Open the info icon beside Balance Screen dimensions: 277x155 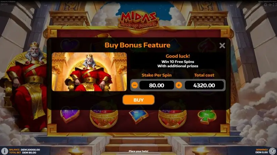(x=4, y=151)
